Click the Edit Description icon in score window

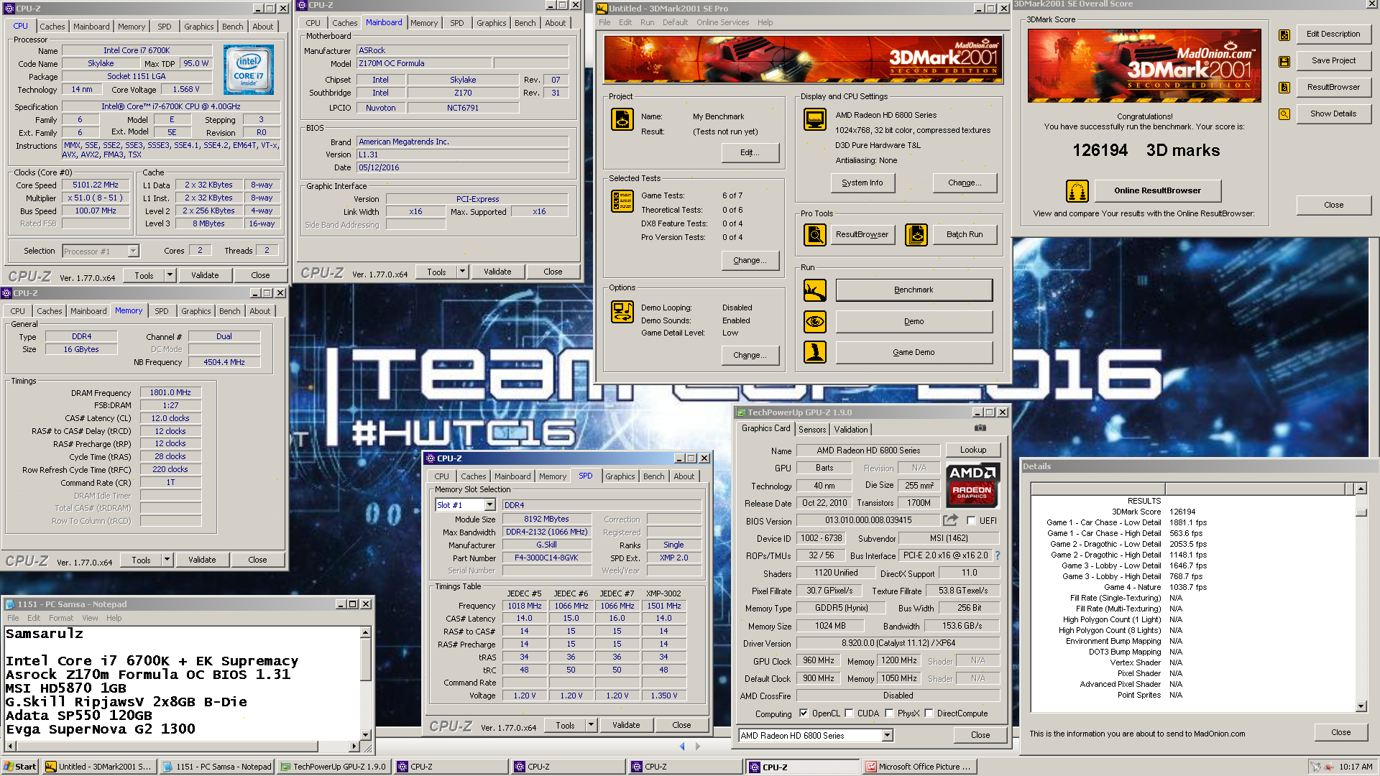click(1284, 34)
